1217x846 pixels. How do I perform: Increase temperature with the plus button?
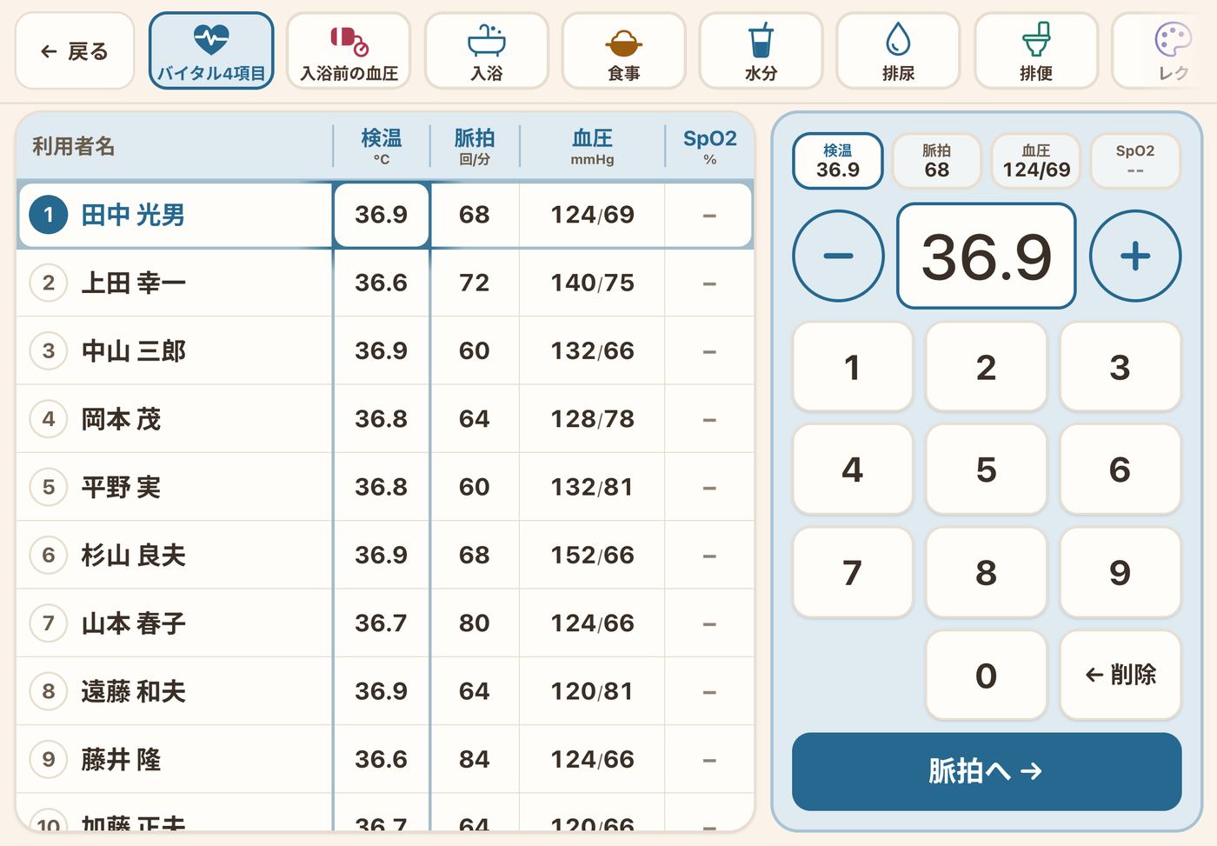[1135, 256]
